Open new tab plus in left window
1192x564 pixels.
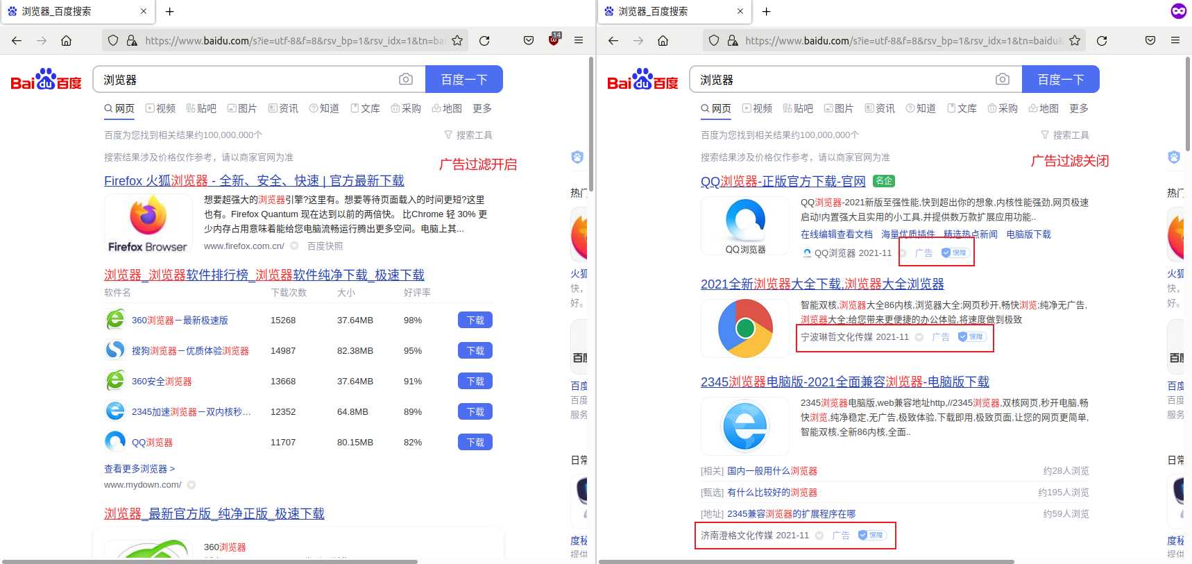(x=170, y=11)
